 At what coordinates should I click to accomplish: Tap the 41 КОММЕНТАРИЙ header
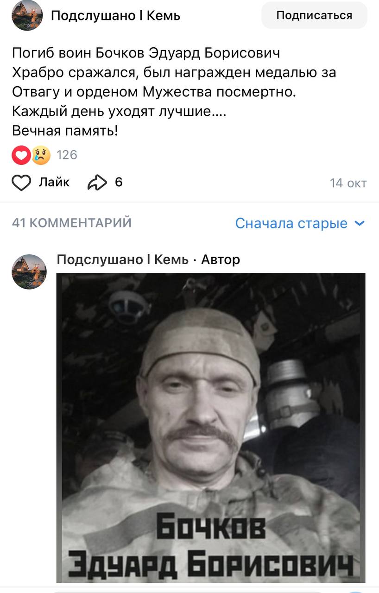pos(72,223)
